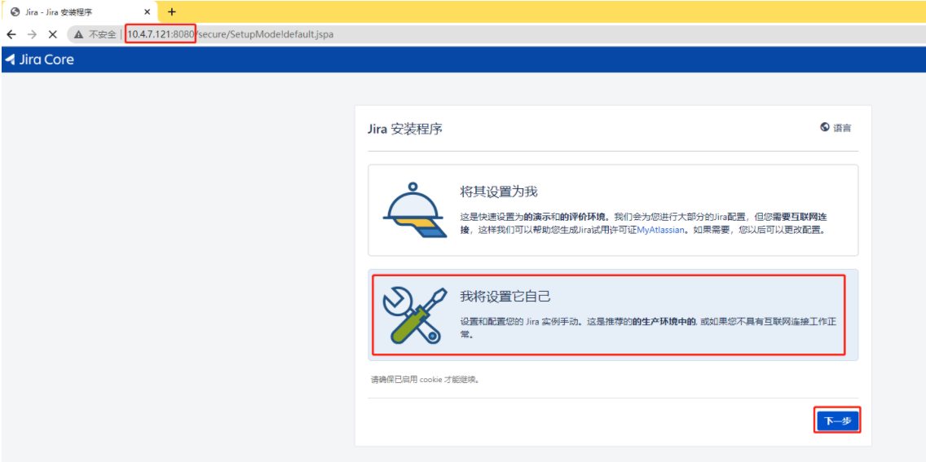The height and width of the screenshot is (462, 926).
Task: Click the serving dish cloche icon
Action: [x=414, y=211]
